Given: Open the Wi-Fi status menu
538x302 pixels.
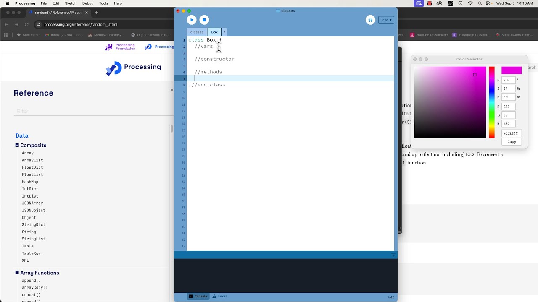Looking at the screenshot, I should tap(470, 3).
